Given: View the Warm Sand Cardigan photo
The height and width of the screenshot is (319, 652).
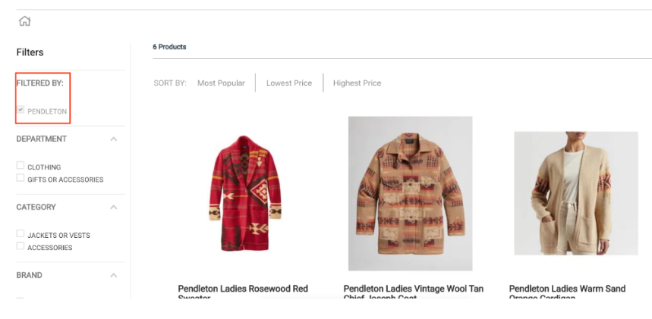Looking at the screenshot, I should point(576,193).
